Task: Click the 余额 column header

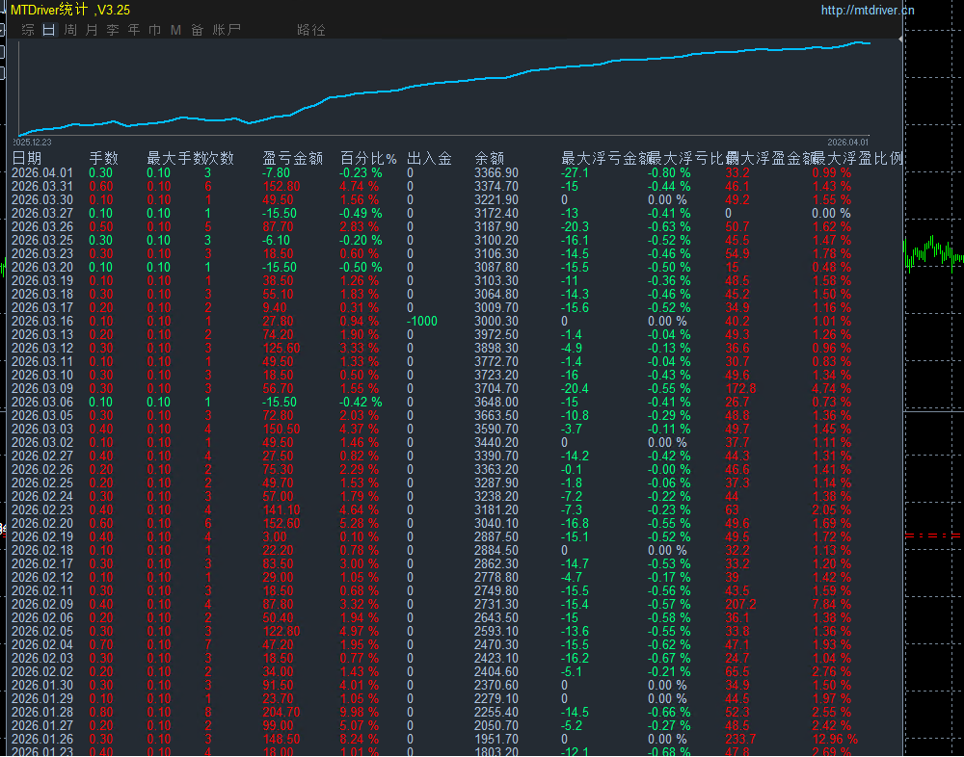Action: 490,159
